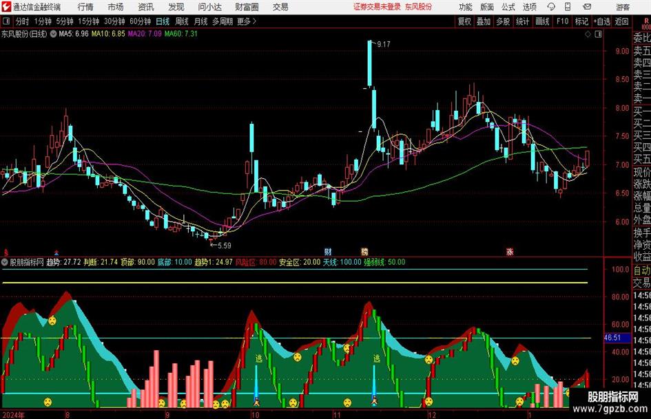Switch to the 周线 weekly tab
The width and height of the screenshot is (651, 419).
pos(182,21)
